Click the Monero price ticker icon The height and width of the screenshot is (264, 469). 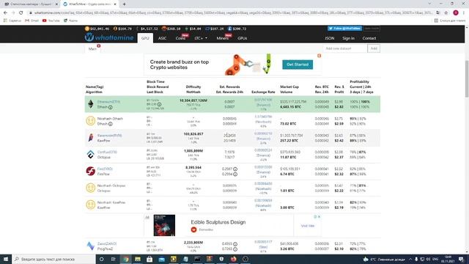click(x=164, y=29)
